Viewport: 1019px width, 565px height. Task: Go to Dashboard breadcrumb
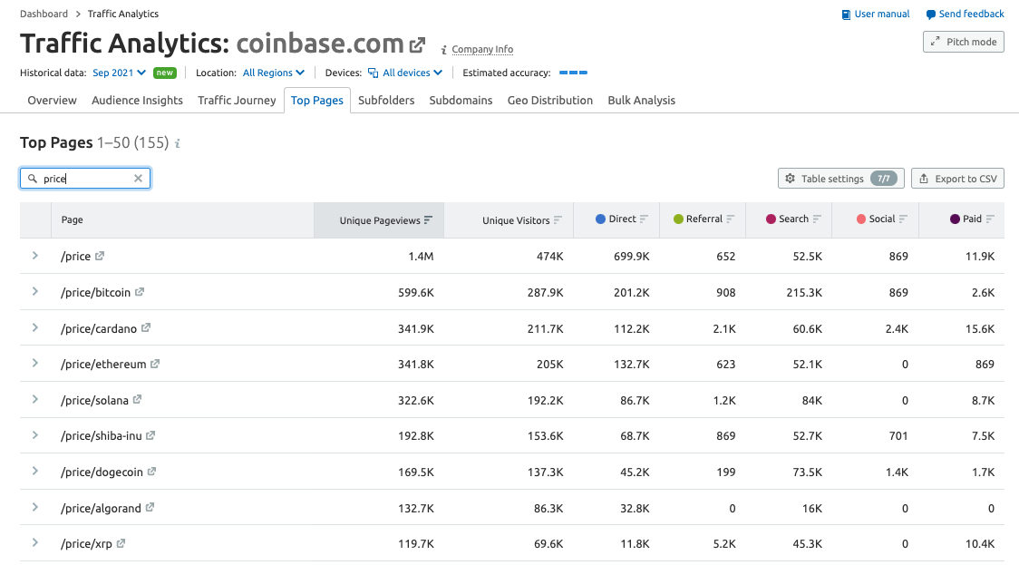(44, 14)
